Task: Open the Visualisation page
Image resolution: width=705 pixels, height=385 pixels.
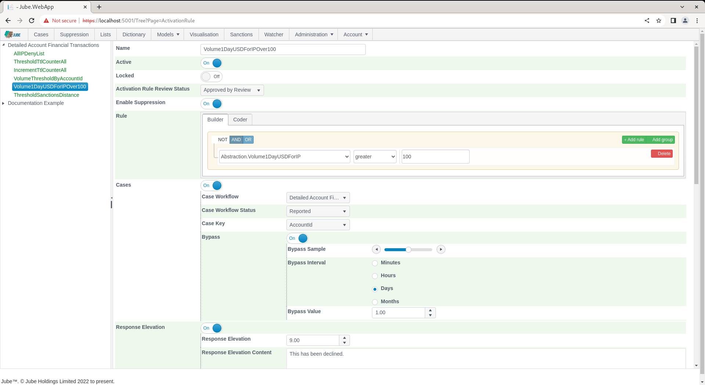Action: pos(204,34)
